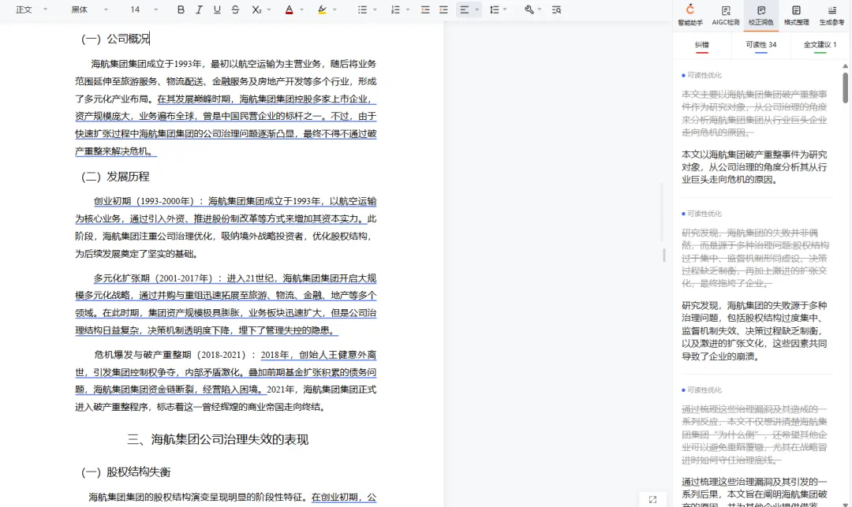Expand the numbered list style arrow
Image resolution: width=852 pixels, height=507 pixels.
[x=408, y=9]
